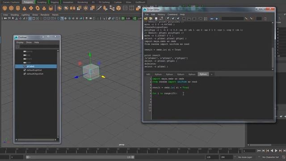Image resolution: width=286 pixels, height=161 pixels.
Task: Open the viewport Renderer menu
Action: (45, 15)
